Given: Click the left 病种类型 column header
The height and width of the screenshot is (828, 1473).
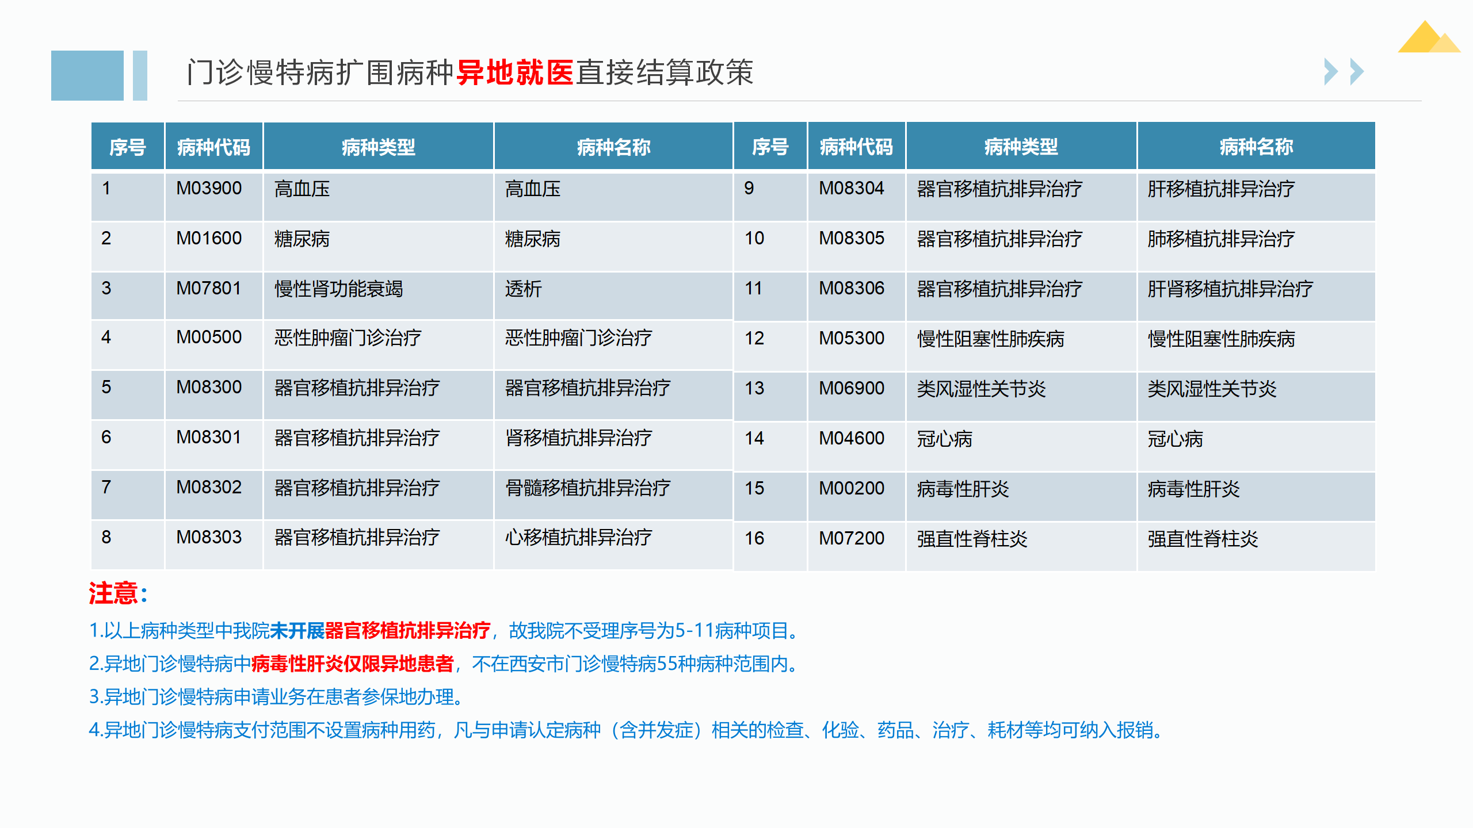Looking at the screenshot, I should point(378,147).
